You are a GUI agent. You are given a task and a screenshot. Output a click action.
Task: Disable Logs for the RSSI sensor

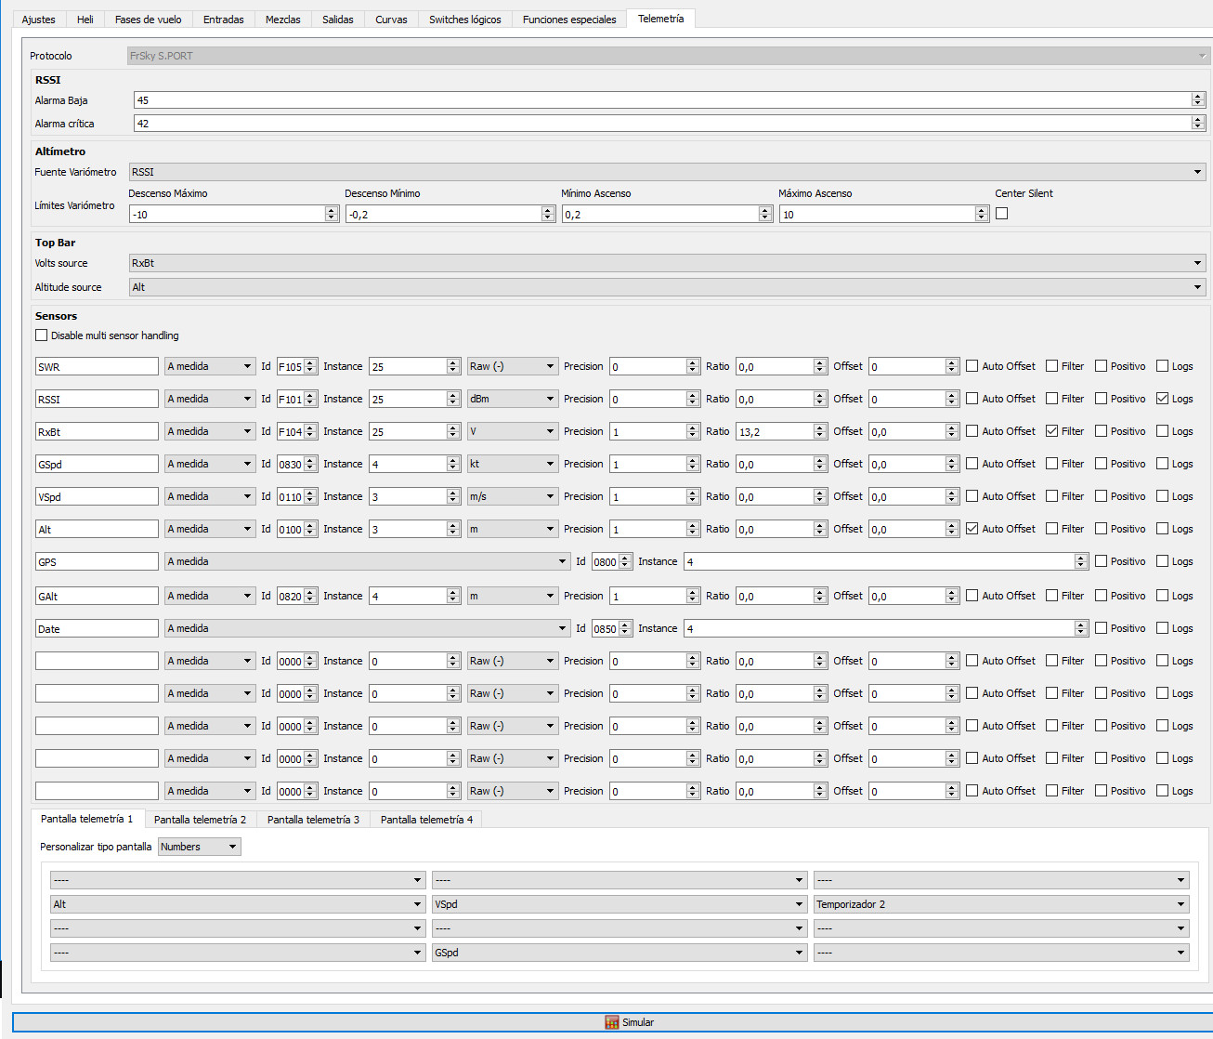click(x=1163, y=399)
